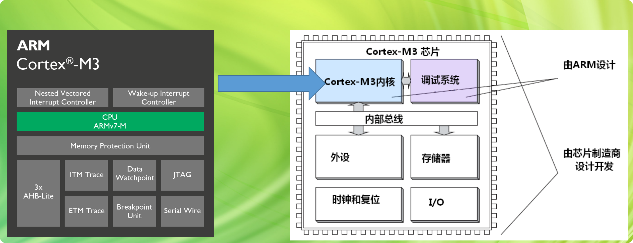Select the 存储器 memory box

coord(445,157)
